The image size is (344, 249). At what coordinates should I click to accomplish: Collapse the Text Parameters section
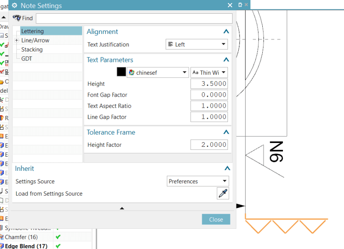226,60
